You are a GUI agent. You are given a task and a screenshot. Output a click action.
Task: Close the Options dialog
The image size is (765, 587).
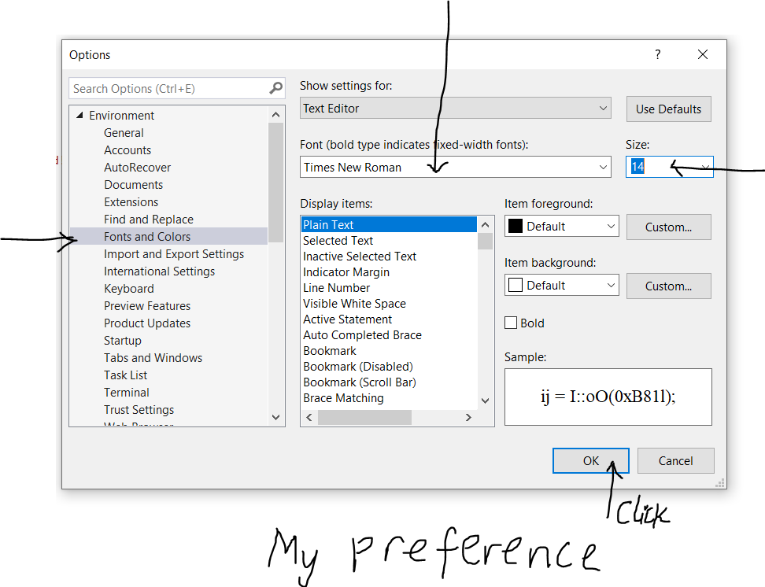point(703,54)
